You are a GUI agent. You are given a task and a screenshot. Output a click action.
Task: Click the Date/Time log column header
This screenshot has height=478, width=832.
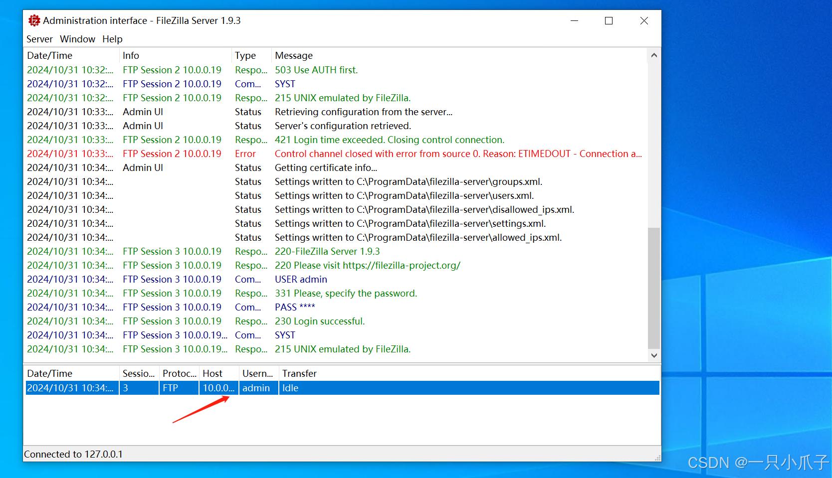coord(71,55)
